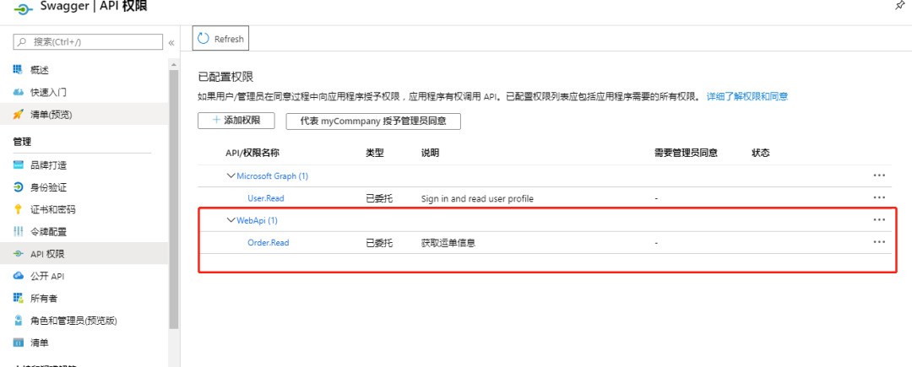
Task: Click the plus icon in 添加权限
Action: pos(216,120)
